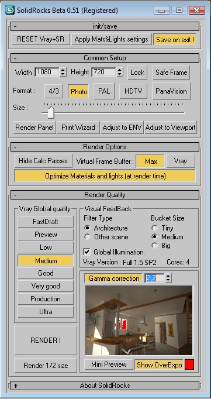Click the rendered preview thumbnail
This screenshot has width=211, height=399.
(139, 321)
